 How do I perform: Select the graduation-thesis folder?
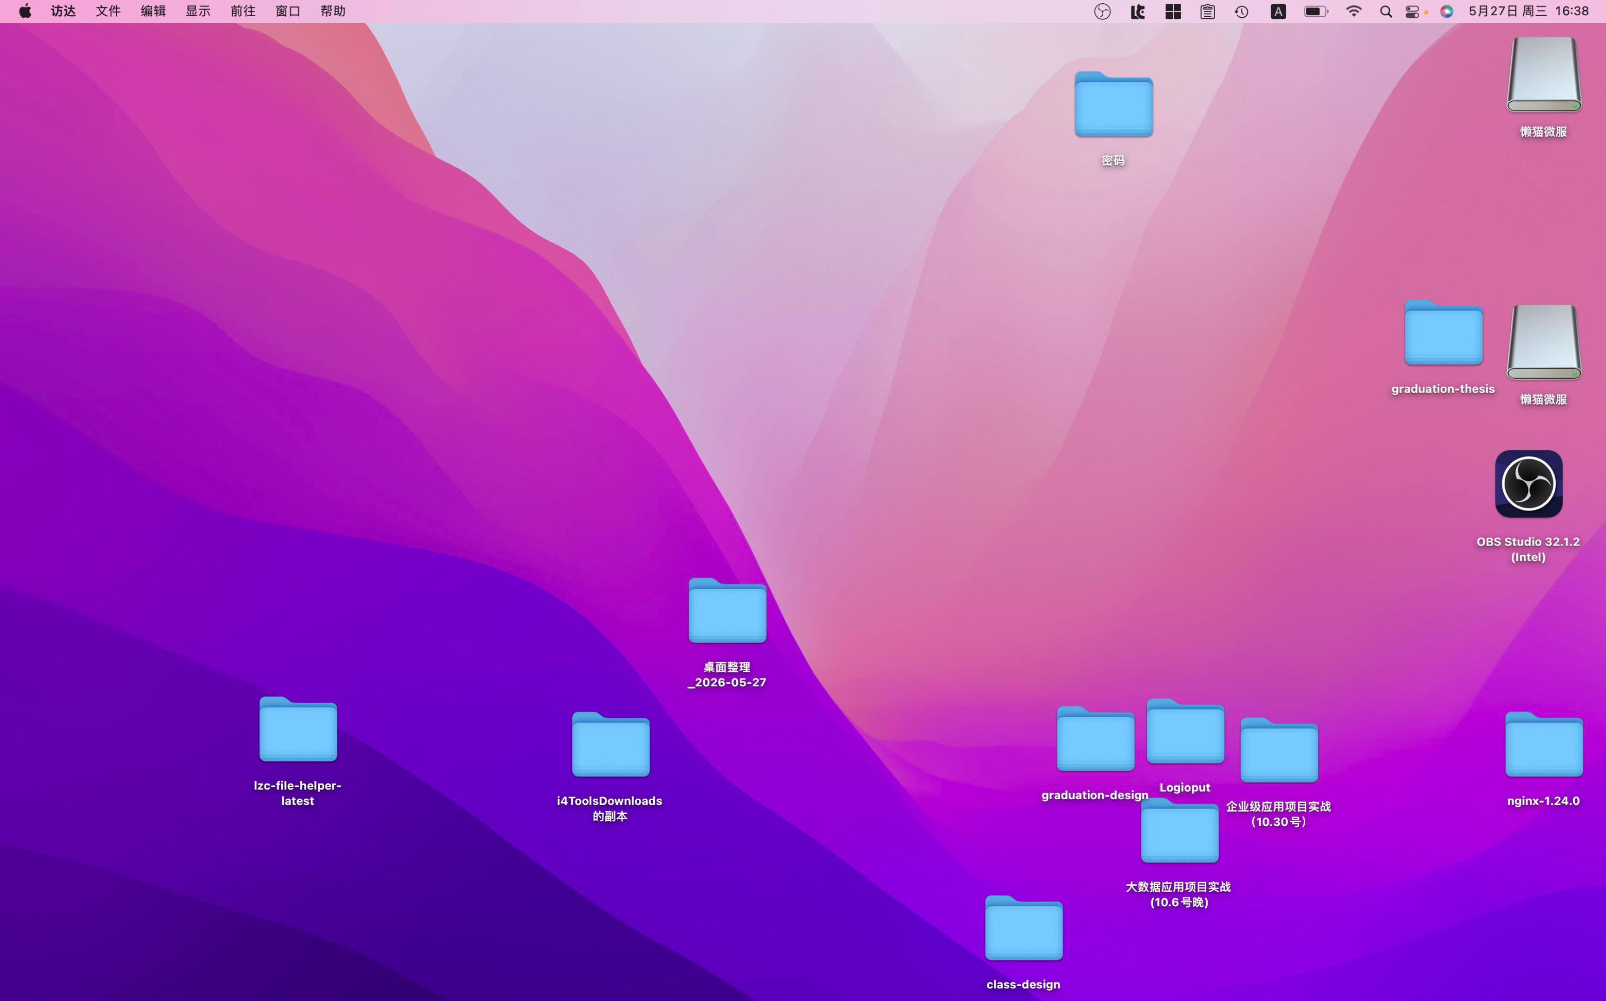[x=1443, y=333]
